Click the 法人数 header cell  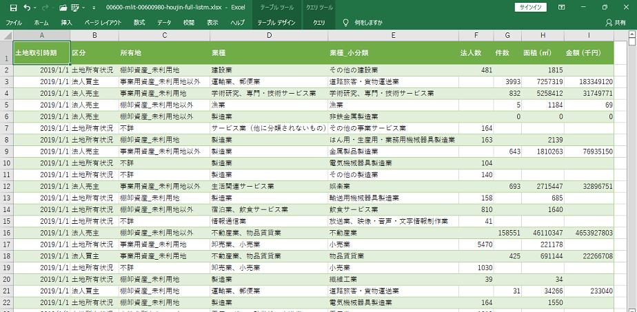[476, 53]
